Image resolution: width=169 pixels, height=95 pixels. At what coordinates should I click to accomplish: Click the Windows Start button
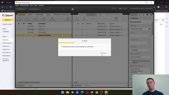click(x=63, y=92)
